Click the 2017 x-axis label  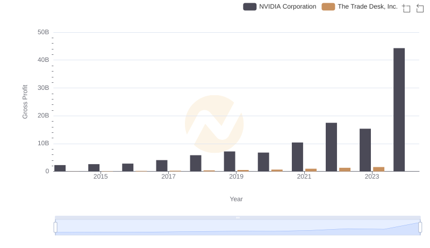pos(168,176)
